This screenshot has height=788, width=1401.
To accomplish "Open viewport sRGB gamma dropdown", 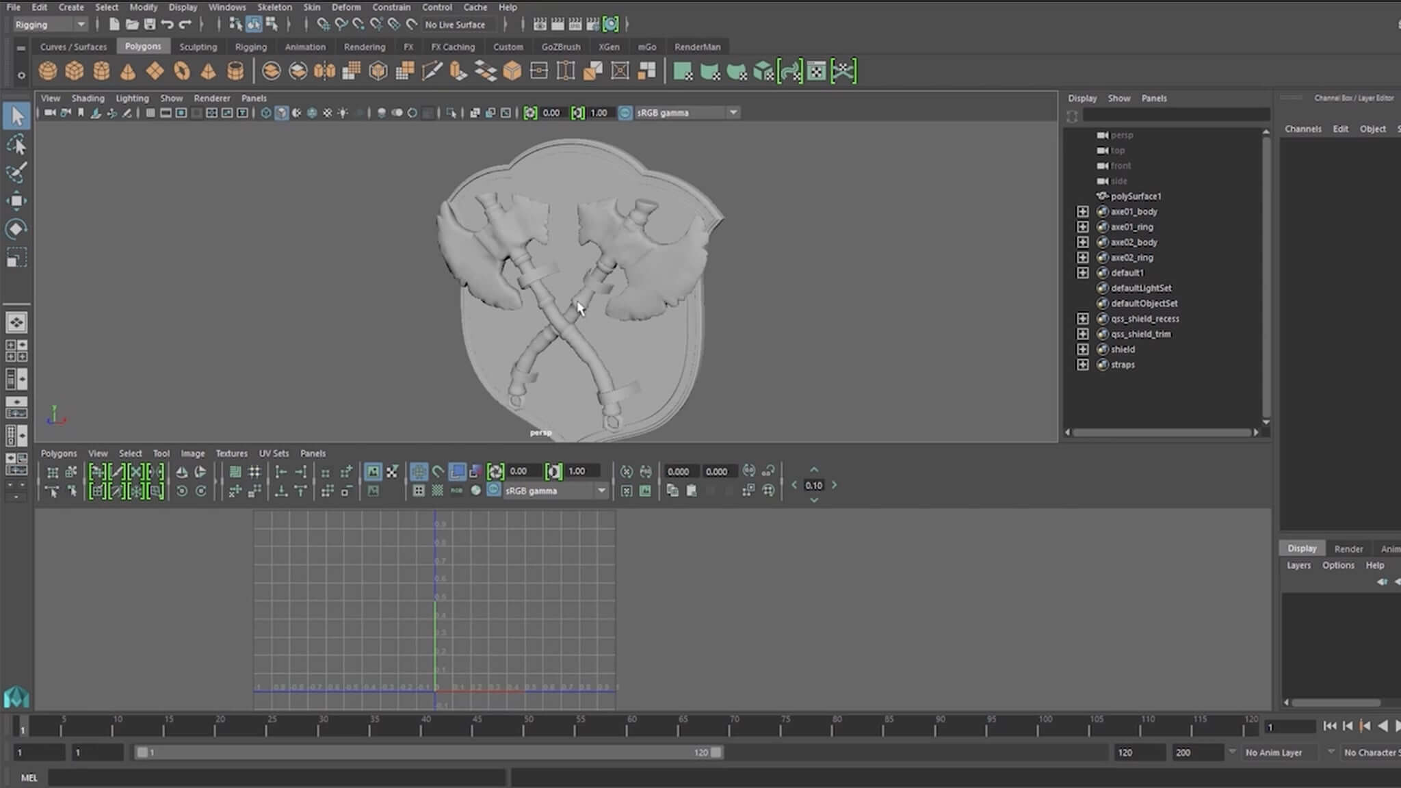I will 733,113.
